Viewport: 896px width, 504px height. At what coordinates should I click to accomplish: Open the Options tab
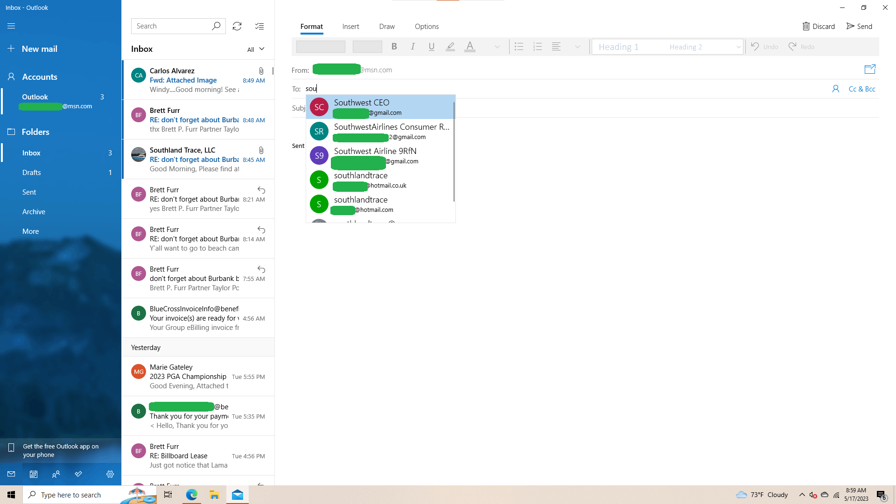point(427,27)
